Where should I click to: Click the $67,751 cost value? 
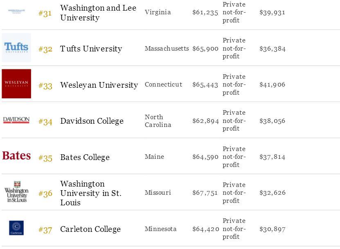pyautogui.click(x=205, y=193)
